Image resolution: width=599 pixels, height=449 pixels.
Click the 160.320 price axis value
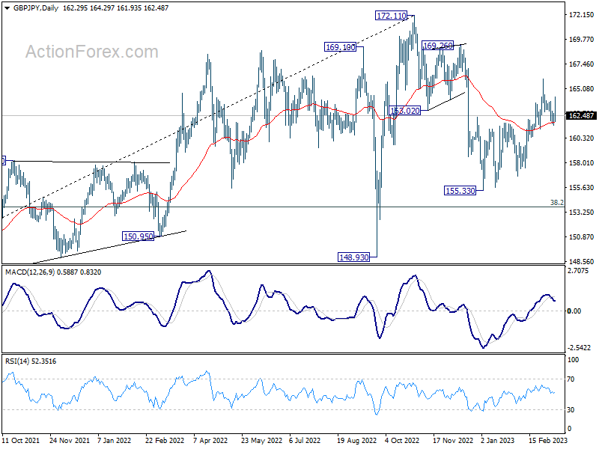pos(582,138)
